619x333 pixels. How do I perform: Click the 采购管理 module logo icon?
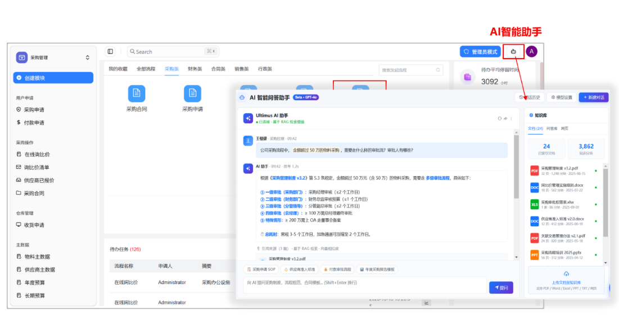coord(22,57)
